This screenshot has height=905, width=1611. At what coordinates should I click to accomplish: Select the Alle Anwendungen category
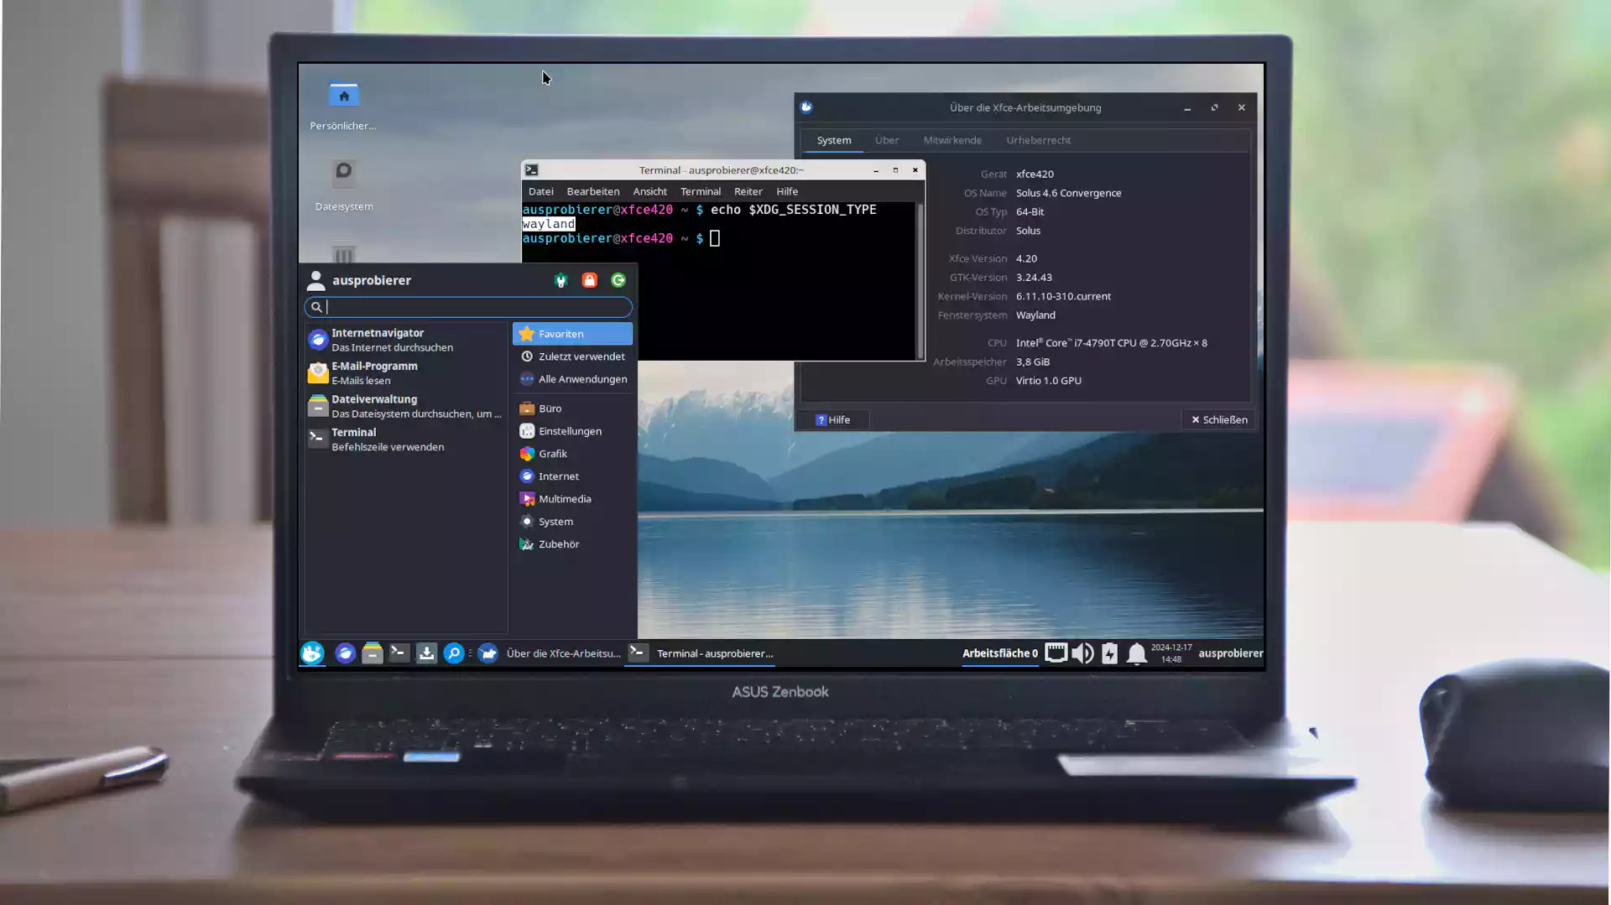(572, 379)
